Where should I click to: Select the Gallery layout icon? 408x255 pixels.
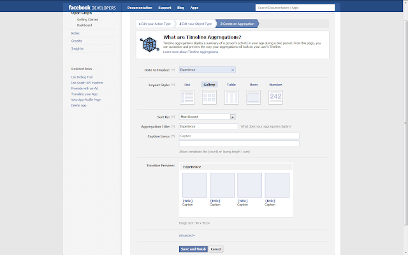[209, 97]
